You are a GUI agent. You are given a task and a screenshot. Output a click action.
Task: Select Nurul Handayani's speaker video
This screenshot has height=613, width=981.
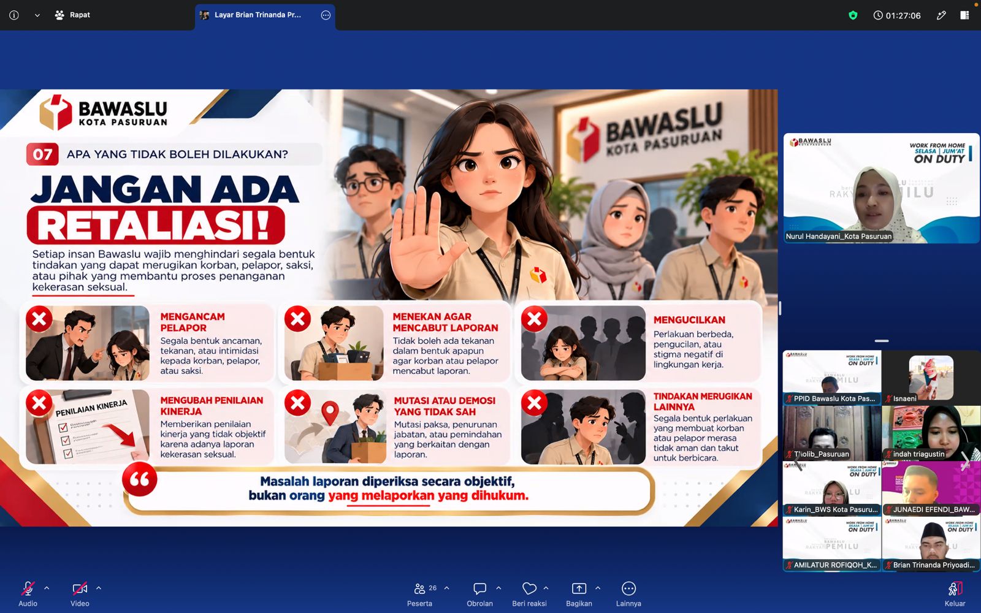click(x=881, y=188)
